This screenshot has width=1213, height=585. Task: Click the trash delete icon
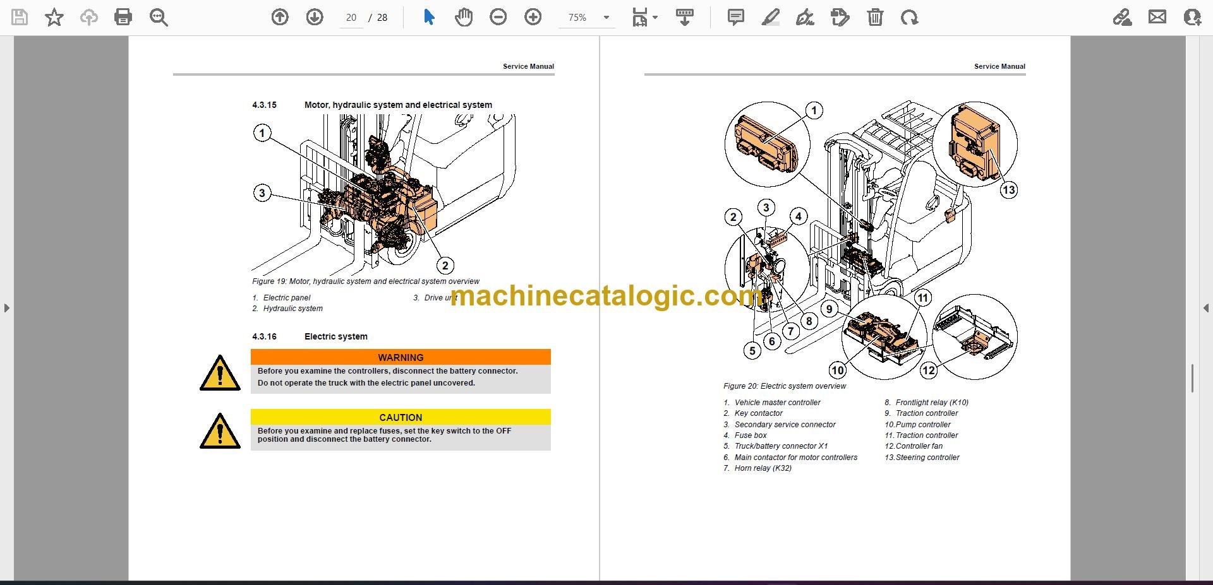pyautogui.click(x=875, y=17)
